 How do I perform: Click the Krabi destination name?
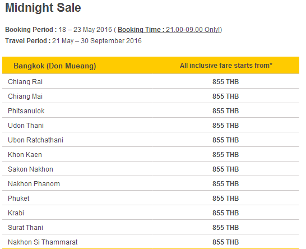[x=16, y=213]
